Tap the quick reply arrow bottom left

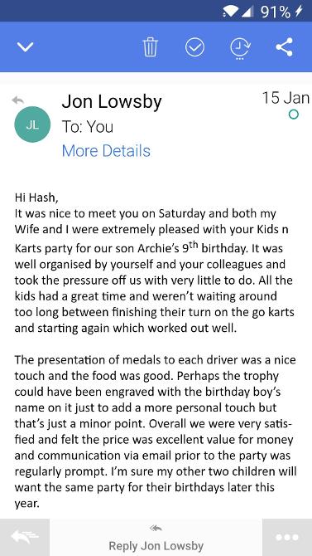coord(25,537)
